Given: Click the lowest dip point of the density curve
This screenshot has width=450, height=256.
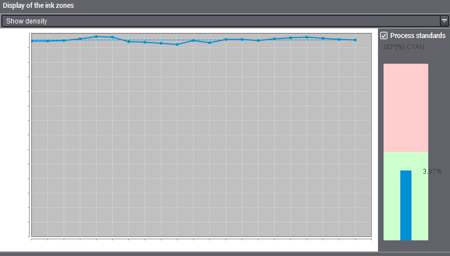Looking at the screenshot, I should click(x=177, y=44).
